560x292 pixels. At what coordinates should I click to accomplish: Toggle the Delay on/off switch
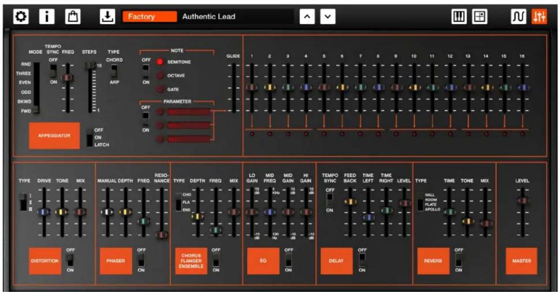click(x=362, y=260)
